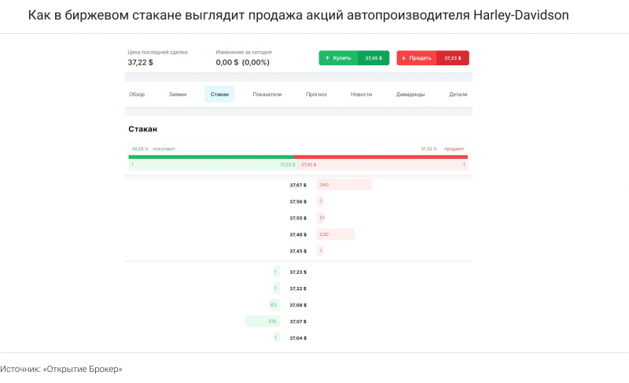The width and height of the screenshot is (629, 383).
Task: Open the Прогноз tab
Action: [x=316, y=94]
